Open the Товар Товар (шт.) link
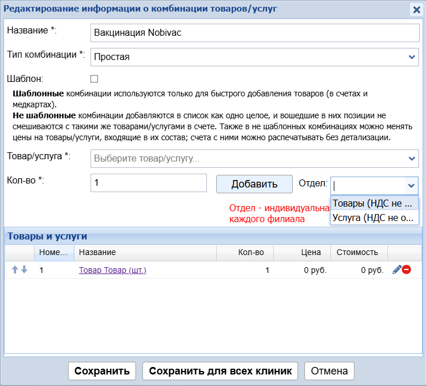426x386 pixels. (x=112, y=270)
